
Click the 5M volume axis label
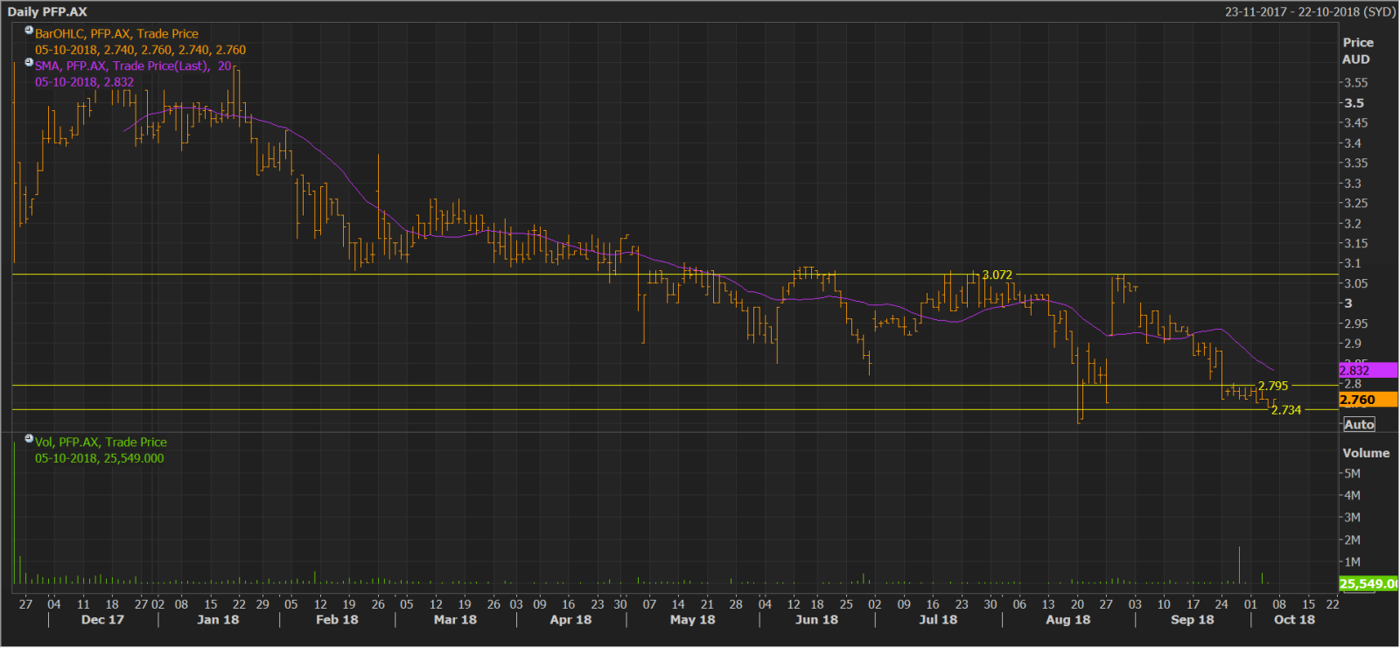pyautogui.click(x=1352, y=473)
